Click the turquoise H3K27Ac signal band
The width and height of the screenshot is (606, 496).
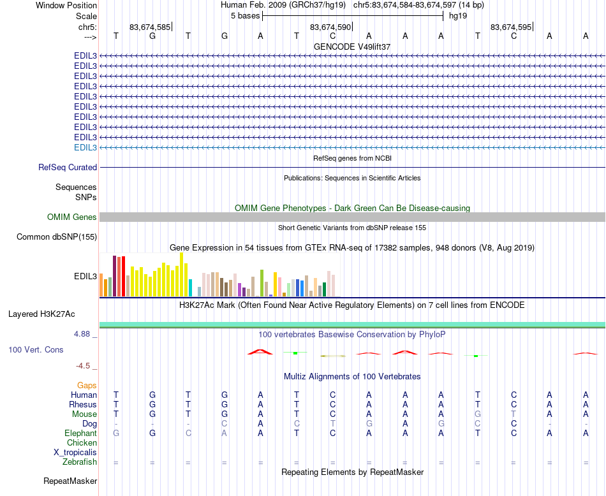pyautogui.click(x=352, y=325)
